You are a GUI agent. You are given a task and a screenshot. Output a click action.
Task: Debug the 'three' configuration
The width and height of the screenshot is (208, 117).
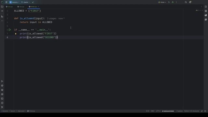coord(173,2)
